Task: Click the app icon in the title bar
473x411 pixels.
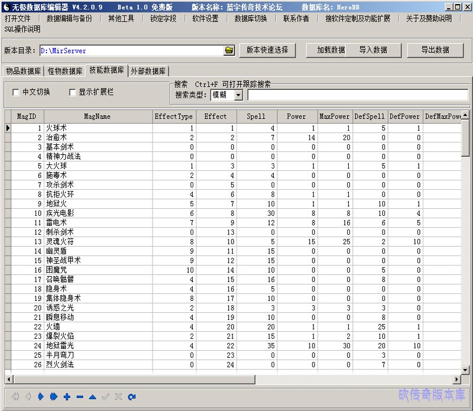Action: tap(6, 7)
